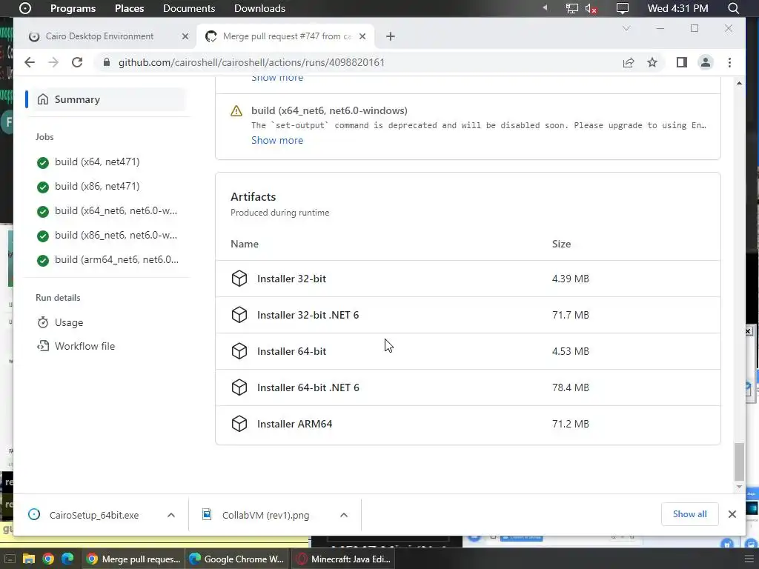This screenshot has width=759, height=569.
Task: Toggle the Chrome side panel
Action: pos(682,62)
